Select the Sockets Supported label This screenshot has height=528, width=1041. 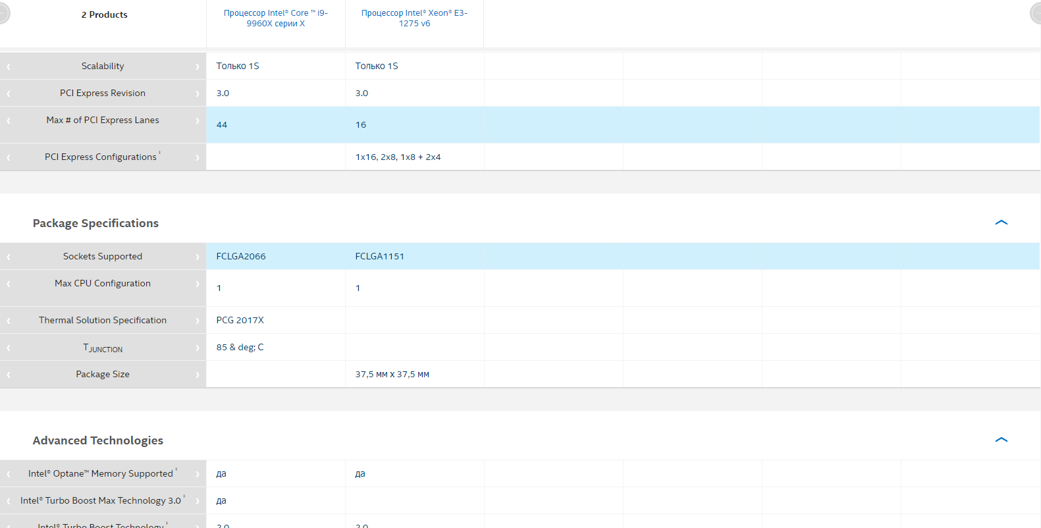103,256
